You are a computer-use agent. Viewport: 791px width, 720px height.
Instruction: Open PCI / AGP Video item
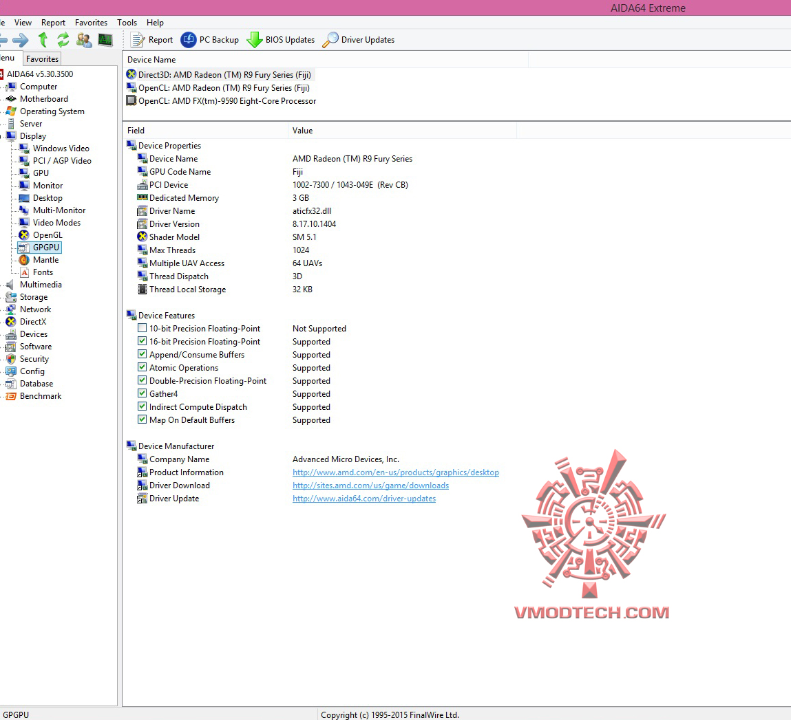click(62, 161)
